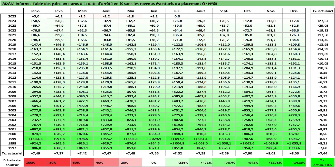Select the 'Mai' column header

pos(130,11)
